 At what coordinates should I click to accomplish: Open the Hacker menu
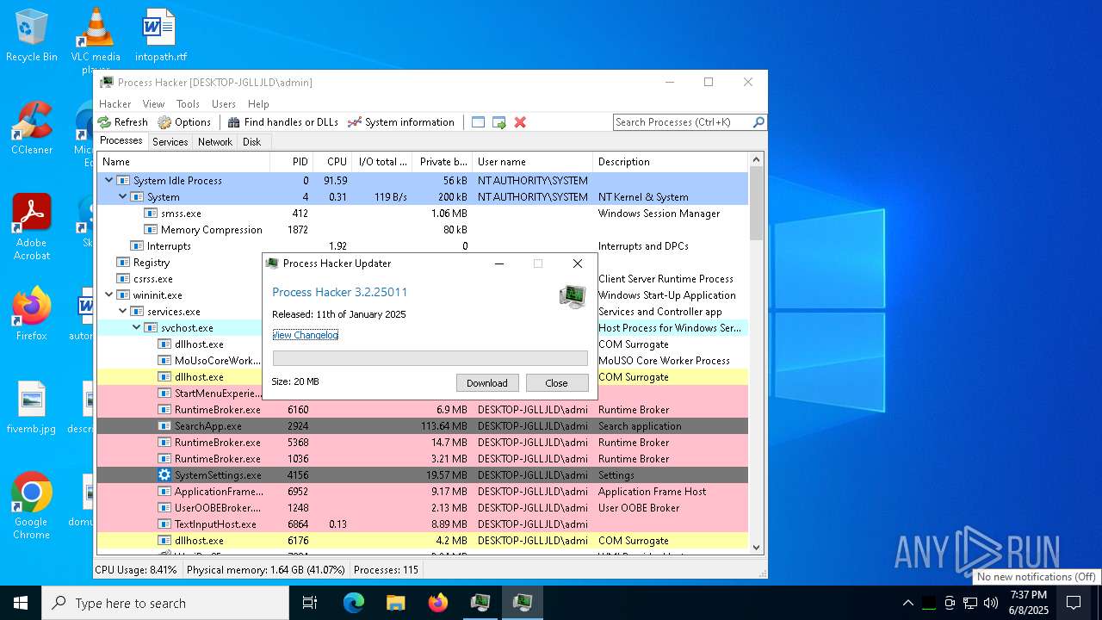(x=115, y=104)
